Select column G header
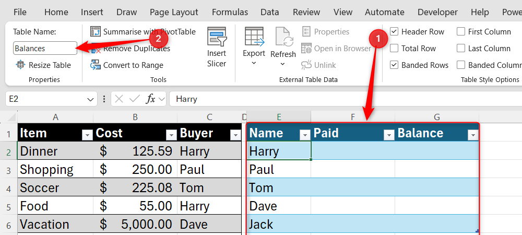The image size is (522, 235). [x=437, y=117]
